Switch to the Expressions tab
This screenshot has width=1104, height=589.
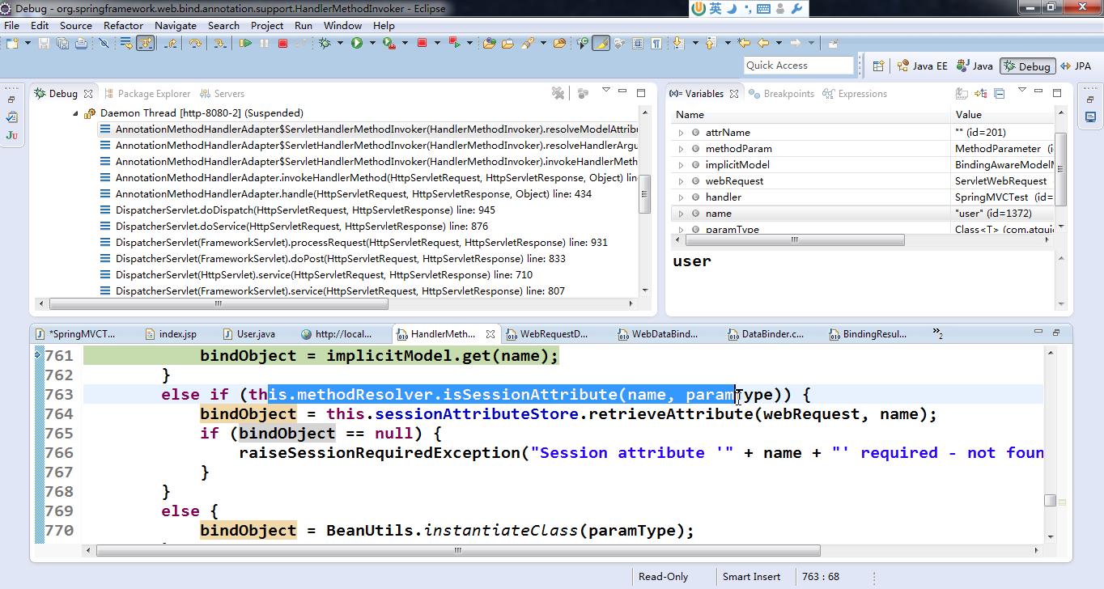pos(855,94)
